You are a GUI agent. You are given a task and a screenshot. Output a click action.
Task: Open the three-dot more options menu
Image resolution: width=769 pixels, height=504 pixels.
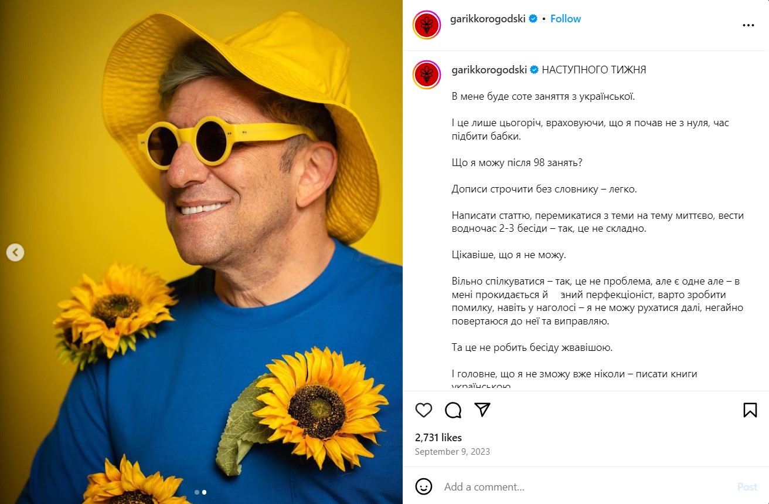(748, 25)
